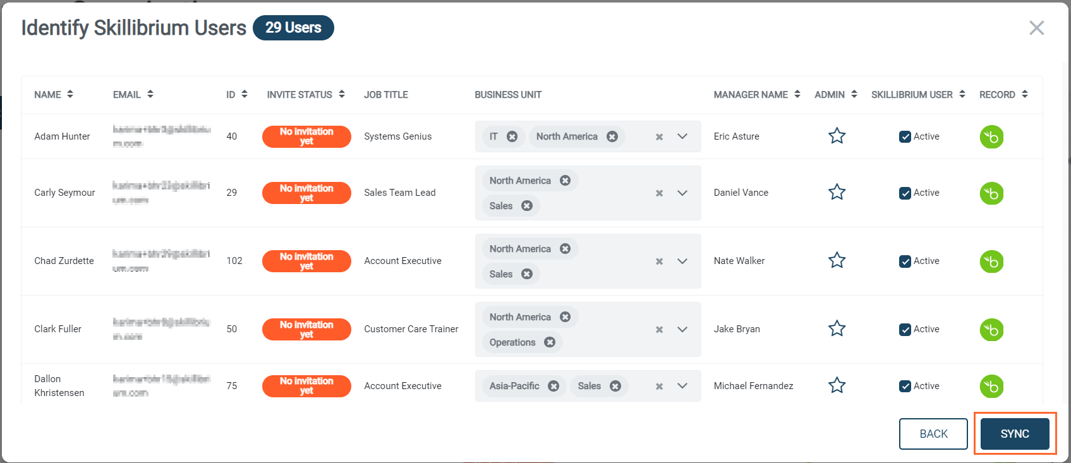1071x463 pixels.
Task: Expand business unit dropdown for Carly Seymour
Action: pos(682,193)
